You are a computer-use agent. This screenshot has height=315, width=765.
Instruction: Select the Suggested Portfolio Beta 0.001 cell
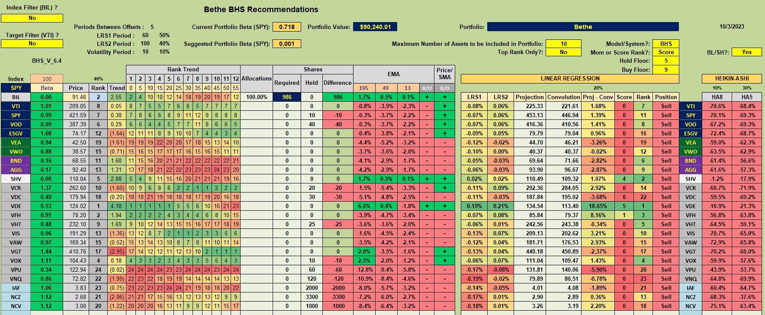[286, 44]
